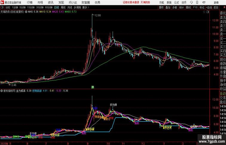
Task: Click the green 跌 marker below the chart
Action: (x=93, y=87)
